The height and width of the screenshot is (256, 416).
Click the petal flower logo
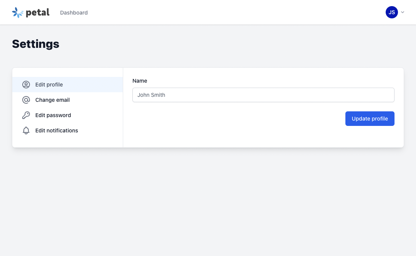(x=17, y=12)
